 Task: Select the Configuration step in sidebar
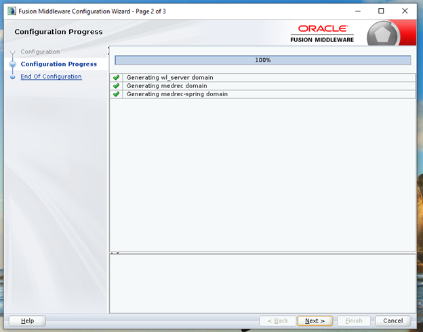40,51
